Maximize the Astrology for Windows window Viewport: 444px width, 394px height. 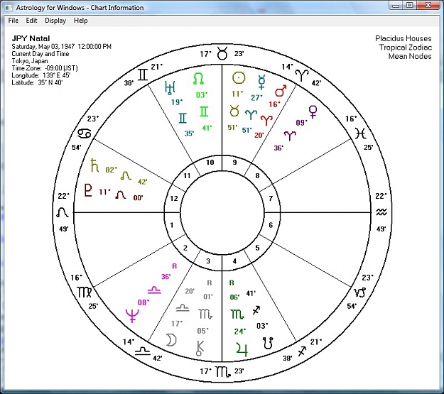point(410,6)
